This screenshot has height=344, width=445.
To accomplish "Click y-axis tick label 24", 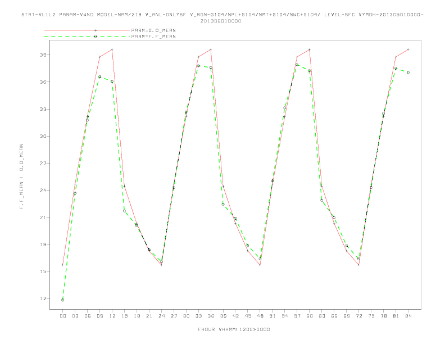I will [43, 190].
